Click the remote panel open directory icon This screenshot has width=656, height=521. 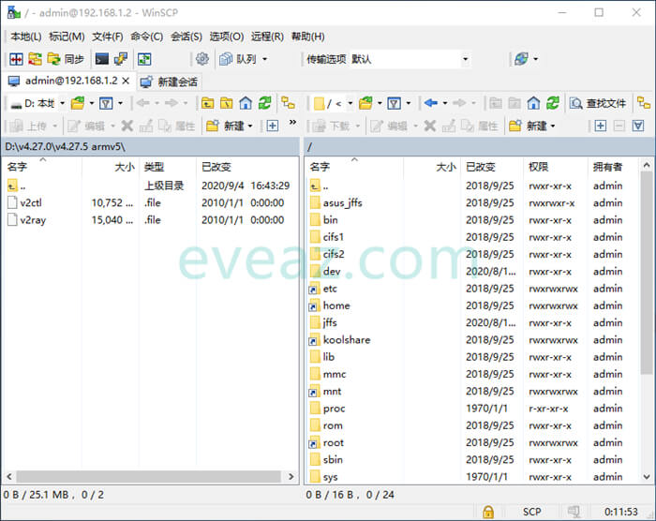tap(365, 103)
